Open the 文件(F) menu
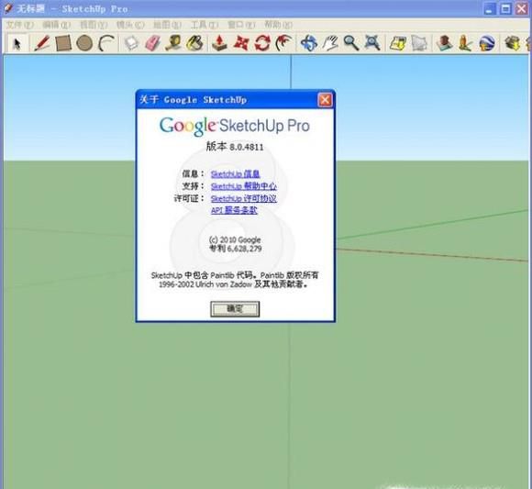The width and height of the screenshot is (532, 489). [x=20, y=25]
